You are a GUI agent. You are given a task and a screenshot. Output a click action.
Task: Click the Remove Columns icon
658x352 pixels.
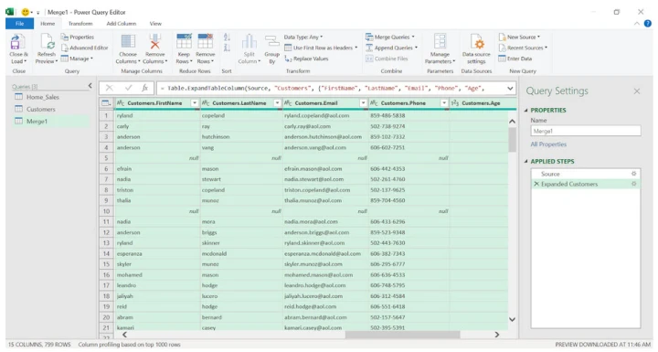click(x=154, y=41)
